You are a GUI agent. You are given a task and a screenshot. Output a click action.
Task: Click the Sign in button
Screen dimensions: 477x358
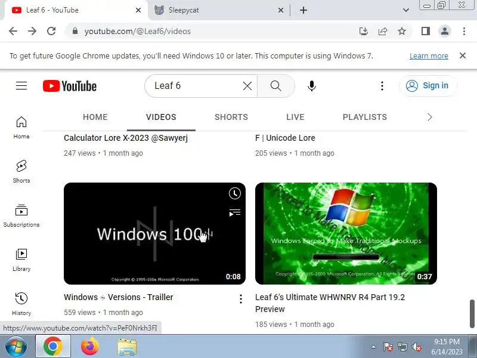pos(428,86)
